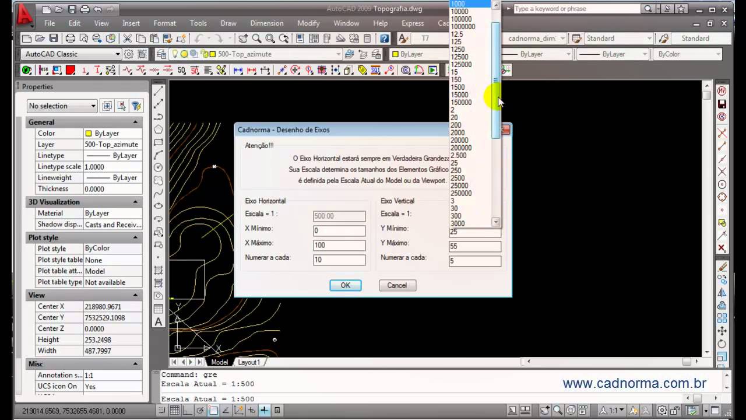Click OK in Desenho de Eixos dialog
The width and height of the screenshot is (746, 420).
(346, 285)
